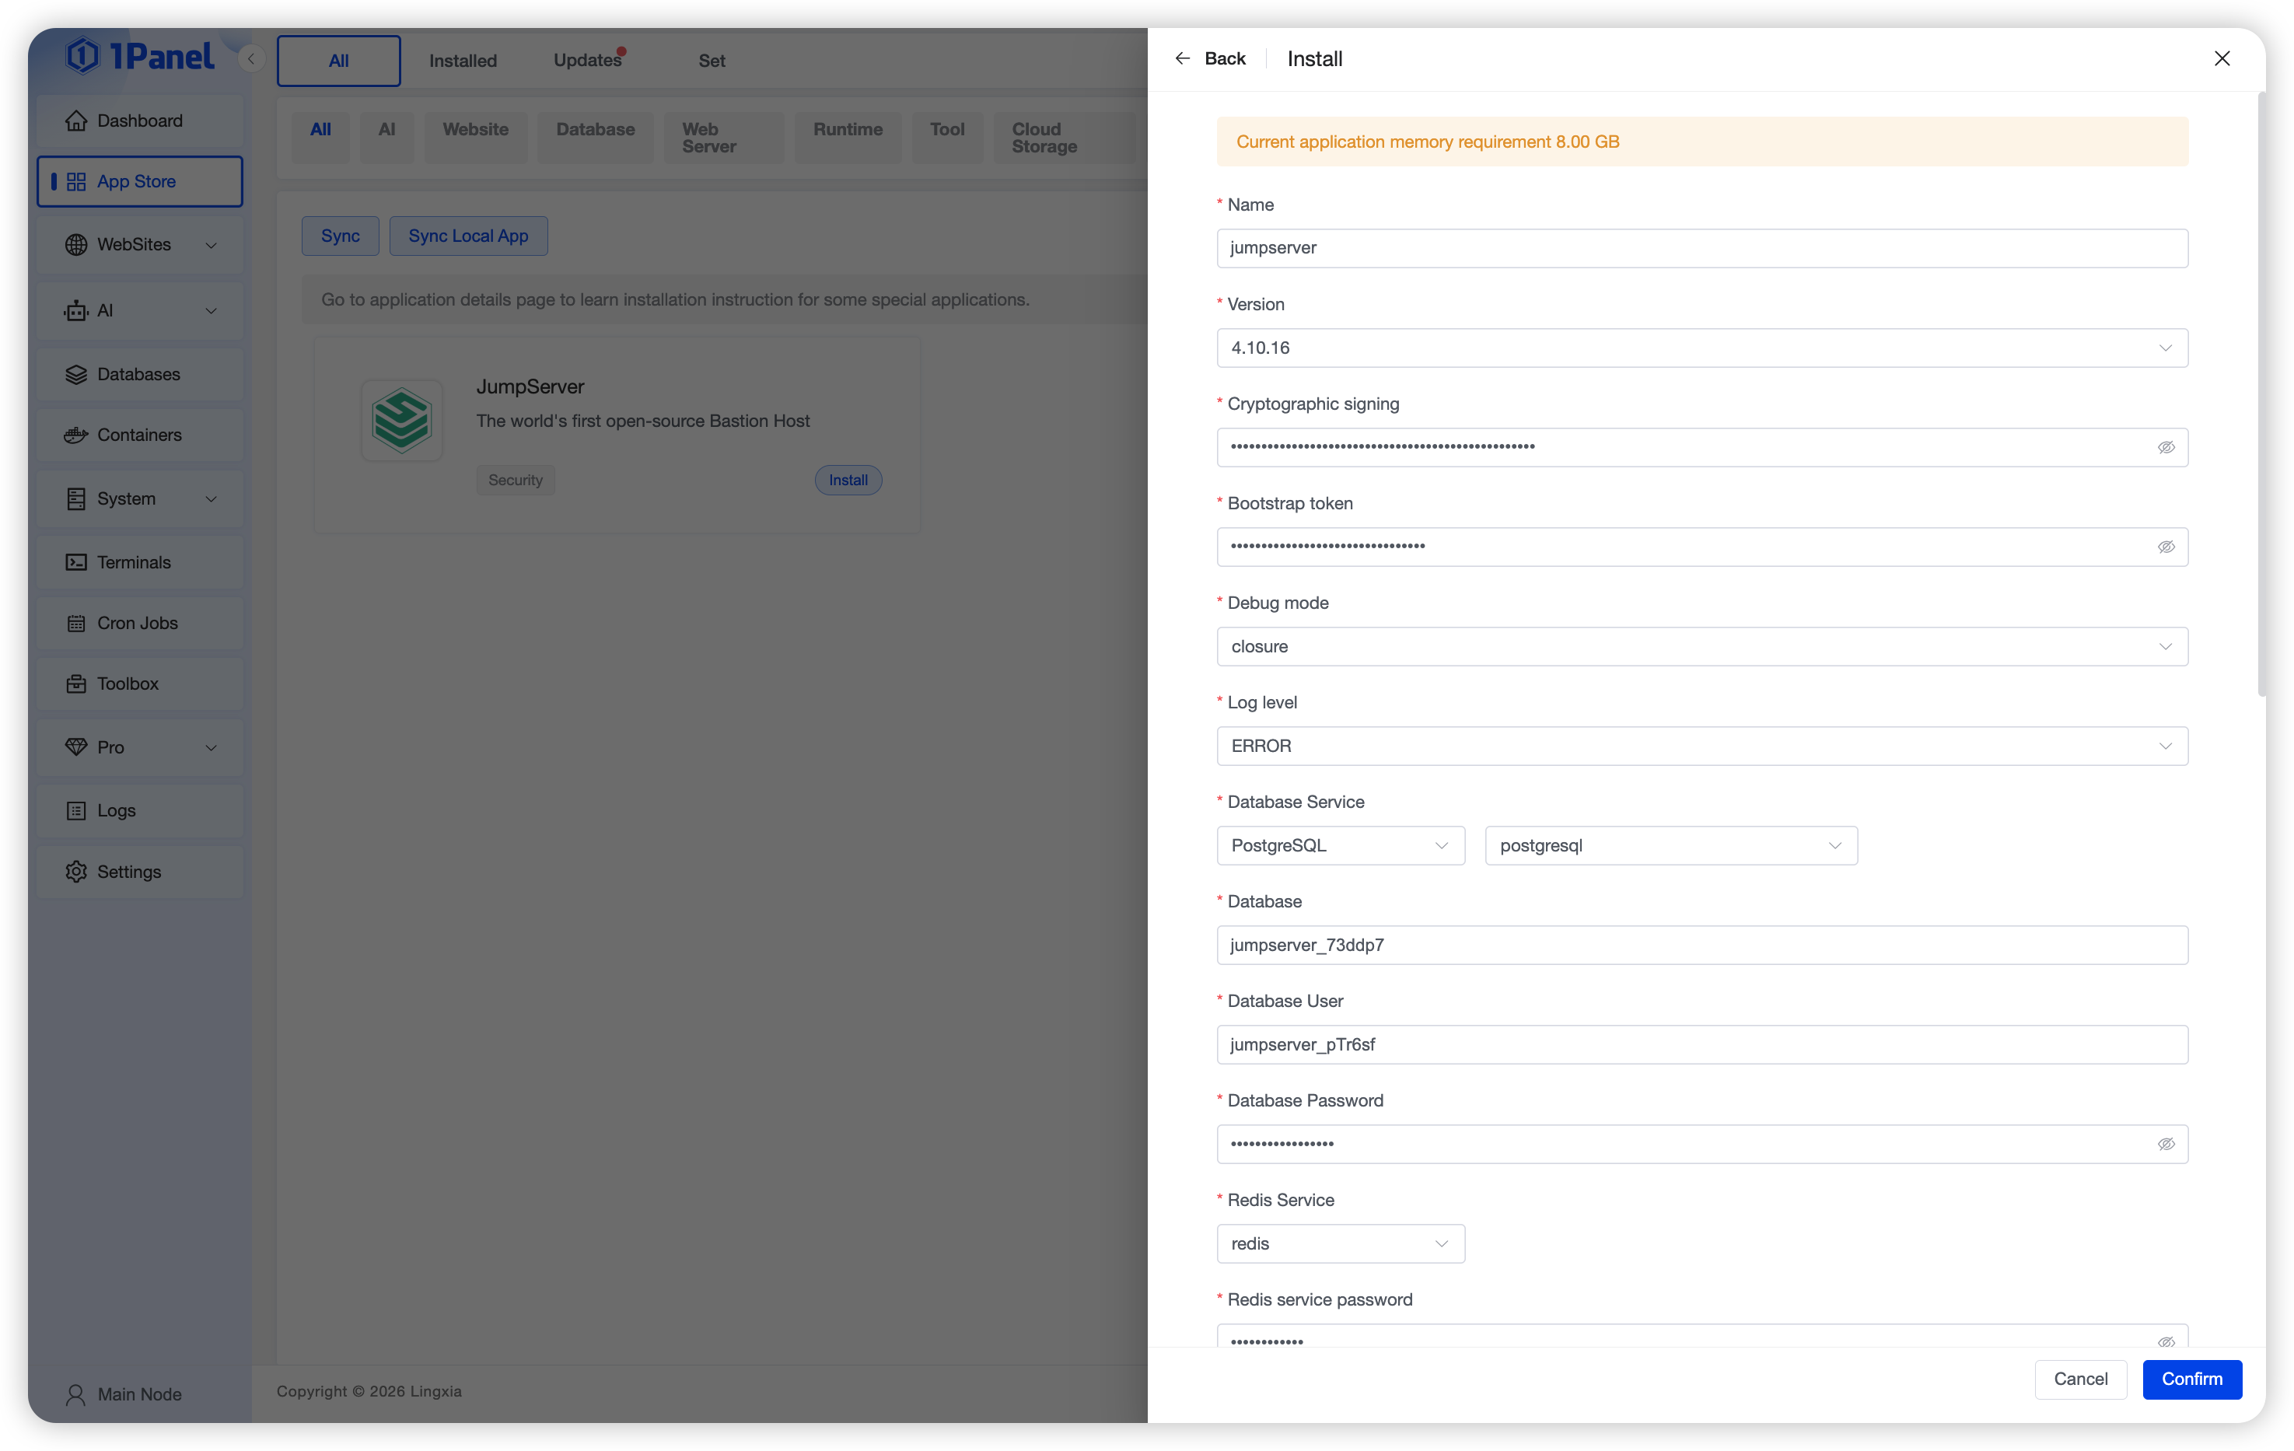
Task: Click the Settings gear icon
Action: click(76, 872)
